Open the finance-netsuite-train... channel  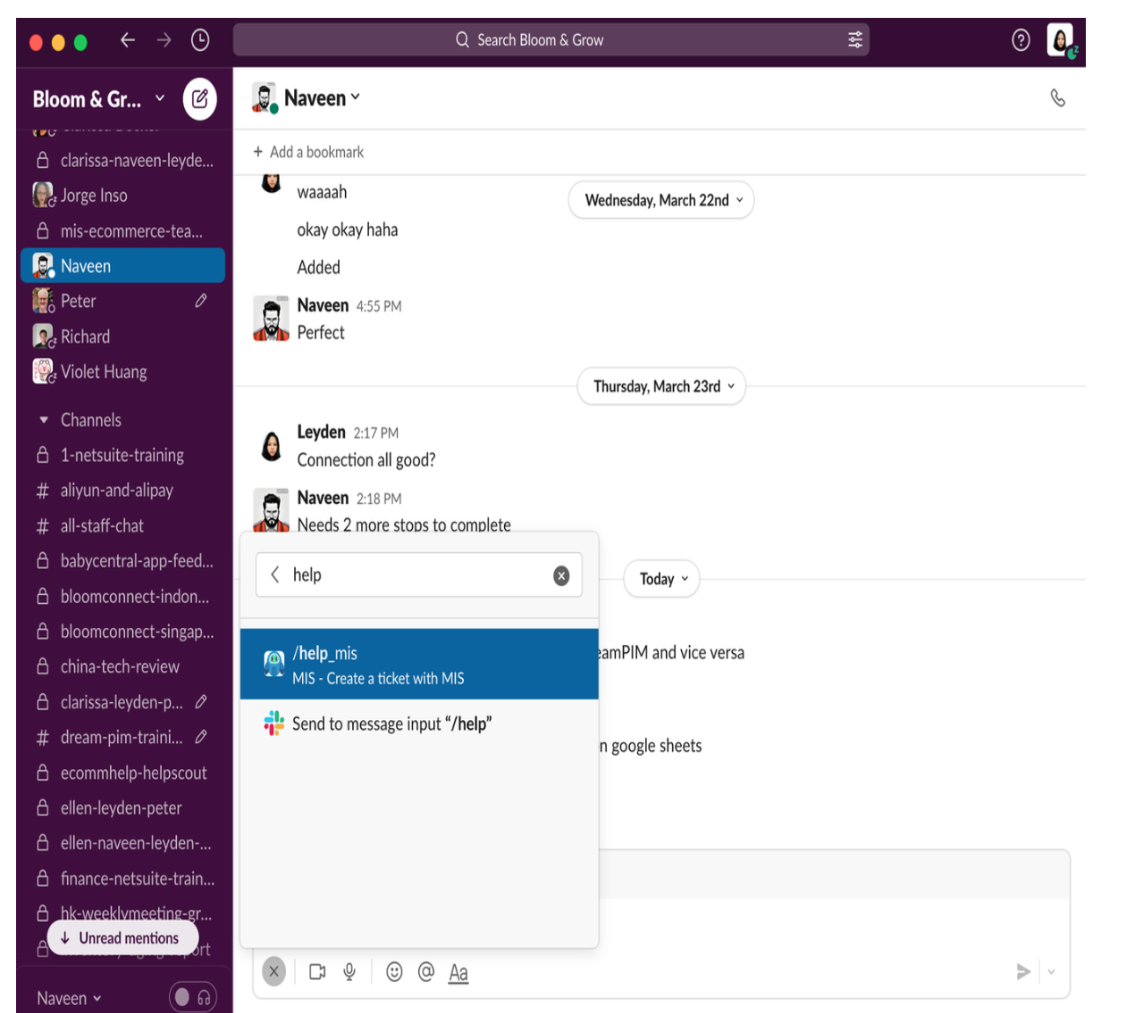click(122, 878)
